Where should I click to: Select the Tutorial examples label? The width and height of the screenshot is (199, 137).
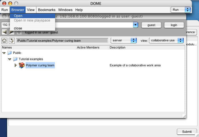(31, 59)
